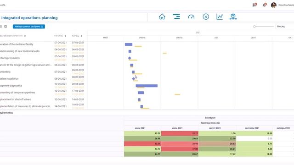Click the indent panel icon beside the blue button
294x165 pixels.
[x=6, y=27]
